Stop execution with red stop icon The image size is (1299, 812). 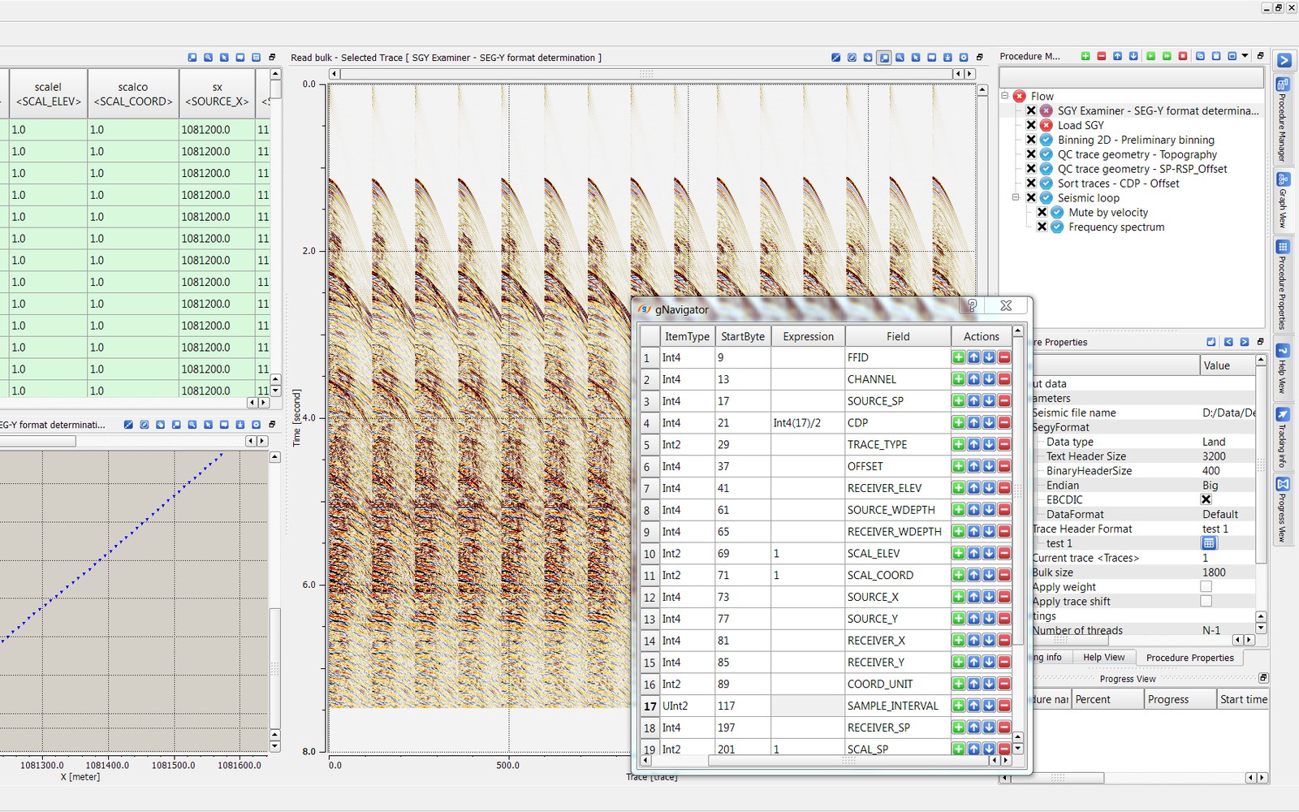[1183, 56]
